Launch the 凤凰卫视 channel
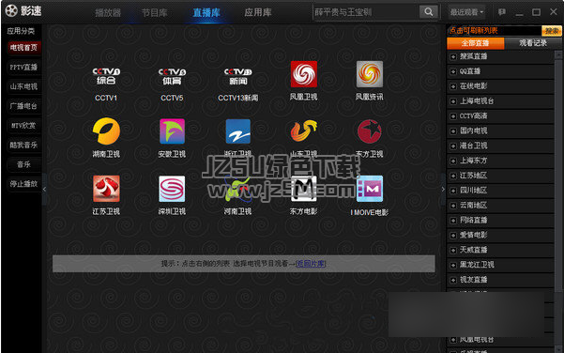 click(x=304, y=74)
